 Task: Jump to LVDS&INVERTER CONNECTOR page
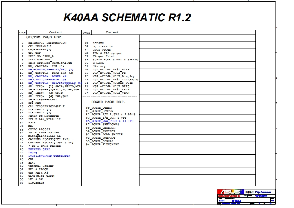[x=49, y=156]
